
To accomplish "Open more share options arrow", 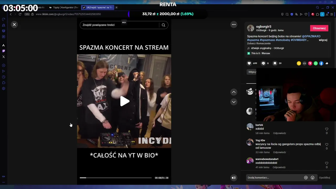I will click(x=327, y=63).
